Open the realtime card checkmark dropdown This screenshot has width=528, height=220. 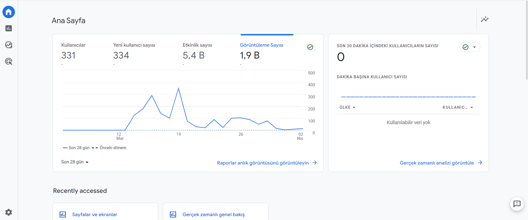(x=470, y=47)
